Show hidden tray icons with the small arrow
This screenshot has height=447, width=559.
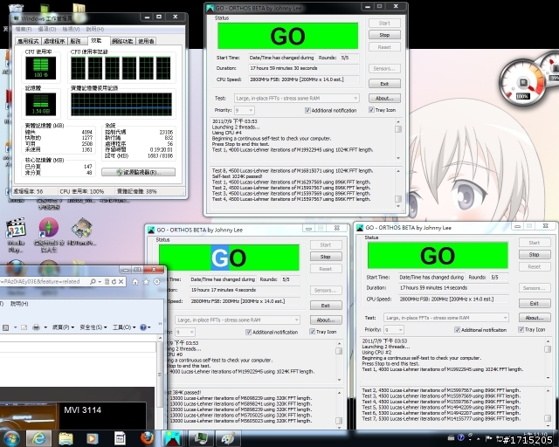479,438
